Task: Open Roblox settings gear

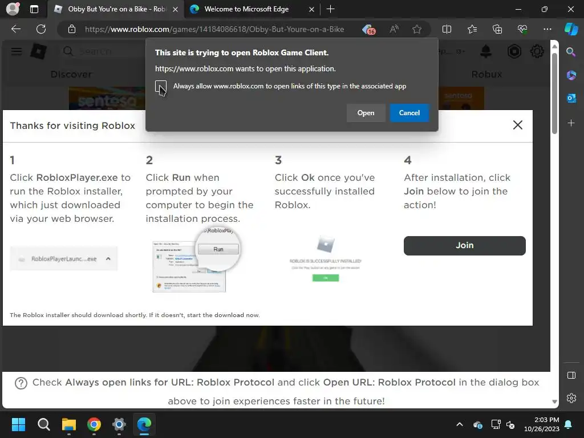Action: pos(537,51)
